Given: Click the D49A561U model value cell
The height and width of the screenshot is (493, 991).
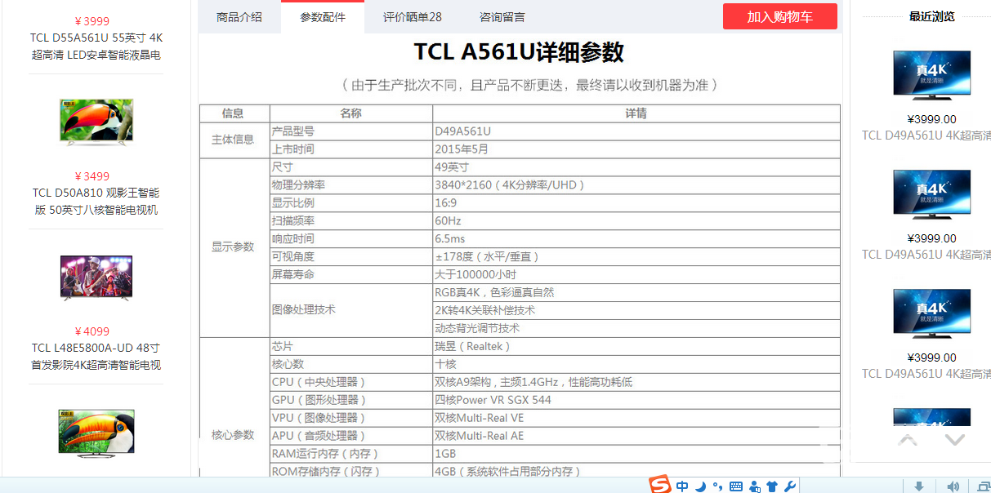Looking at the screenshot, I should click(x=636, y=131).
